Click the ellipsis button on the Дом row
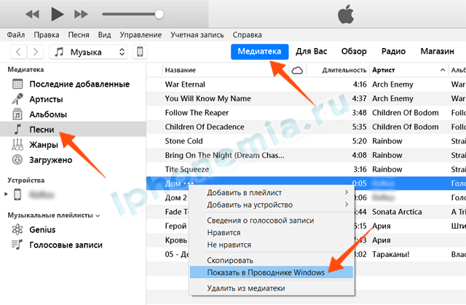Screen dimensions: 466x305 click(x=189, y=183)
